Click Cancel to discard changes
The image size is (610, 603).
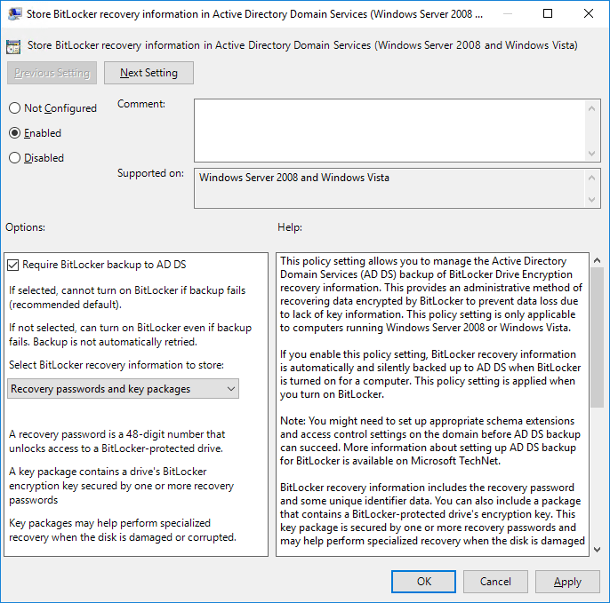(x=495, y=582)
